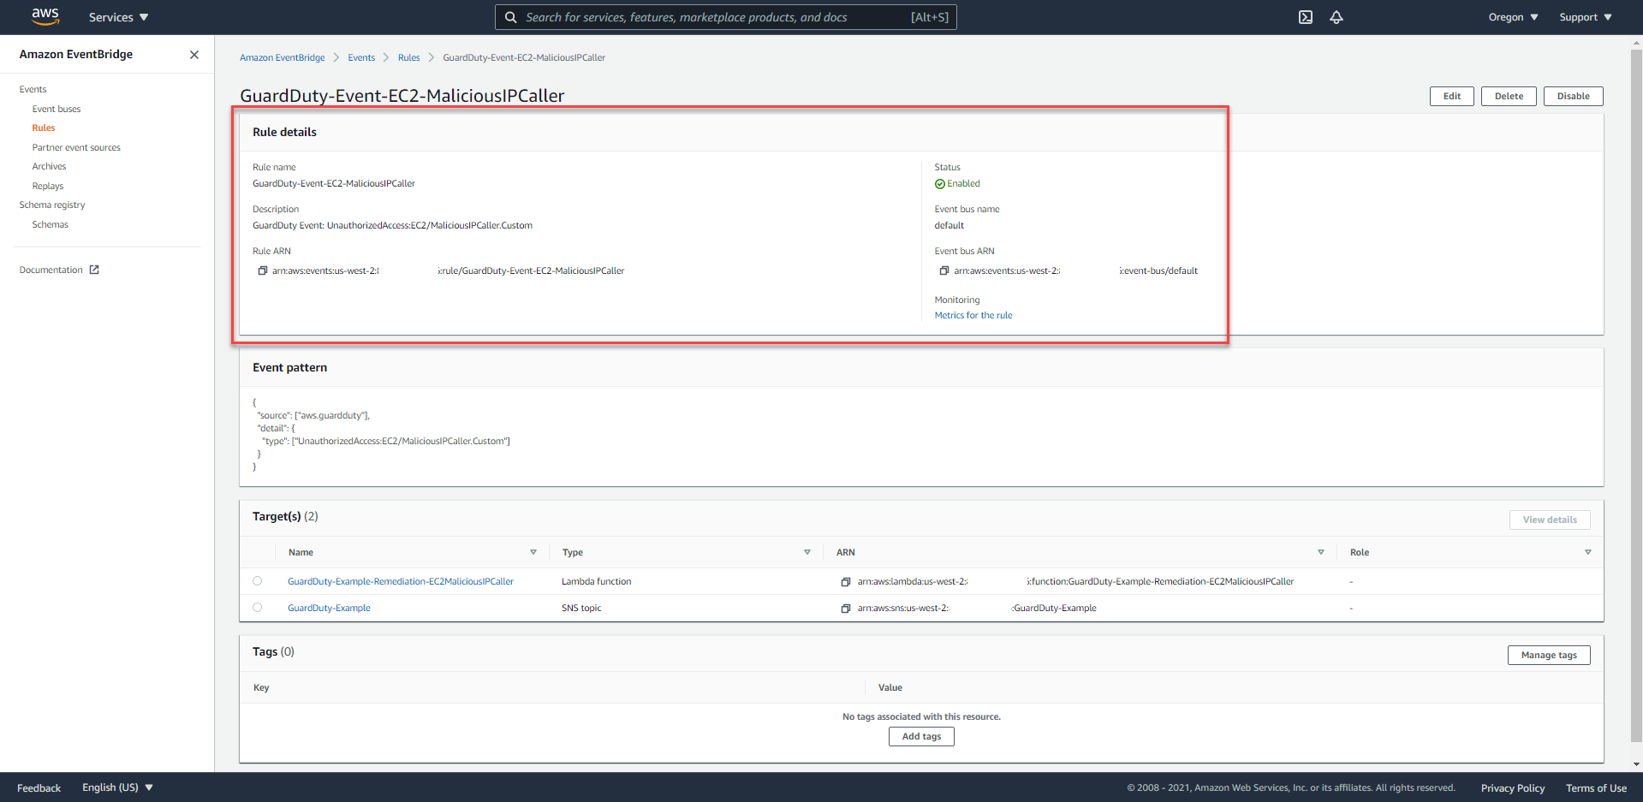Viewport: 1643px width, 802px height.
Task: Launch the CloudShell terminal icon
Action: tap(1306, 17)
